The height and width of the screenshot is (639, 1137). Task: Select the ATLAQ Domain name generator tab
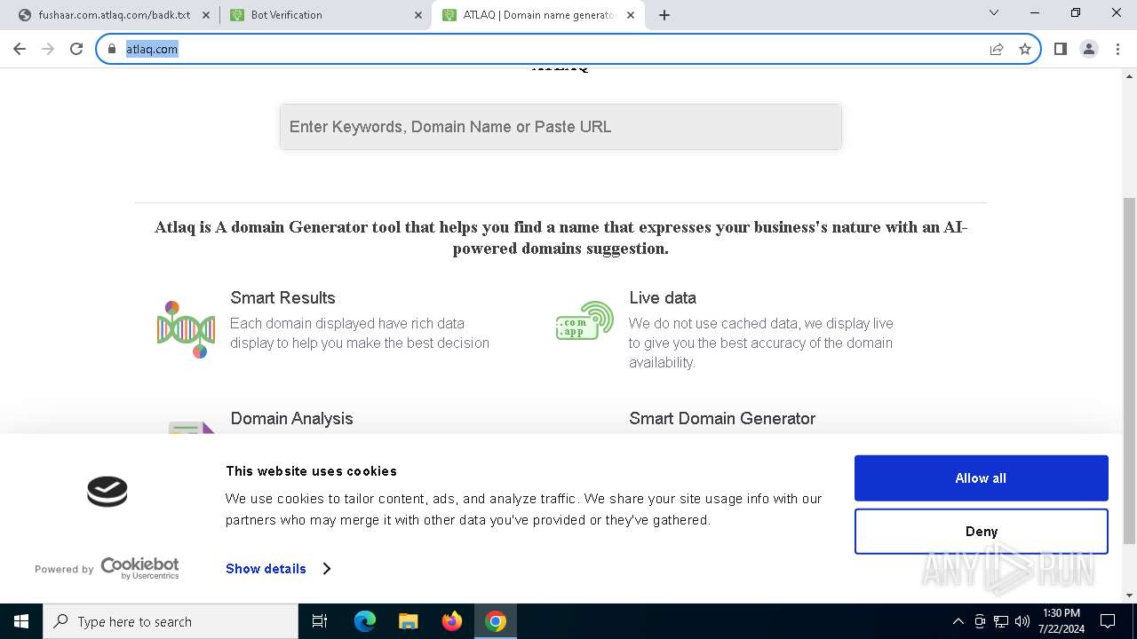point(537,15)
